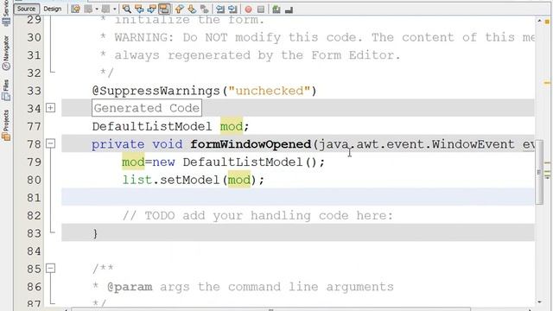Click line number 33 in gutter

[x=34, y=91]
